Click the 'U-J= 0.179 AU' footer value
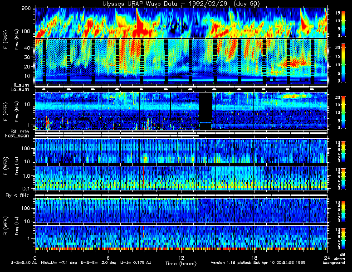352x272 pixels. pos(136,262)
